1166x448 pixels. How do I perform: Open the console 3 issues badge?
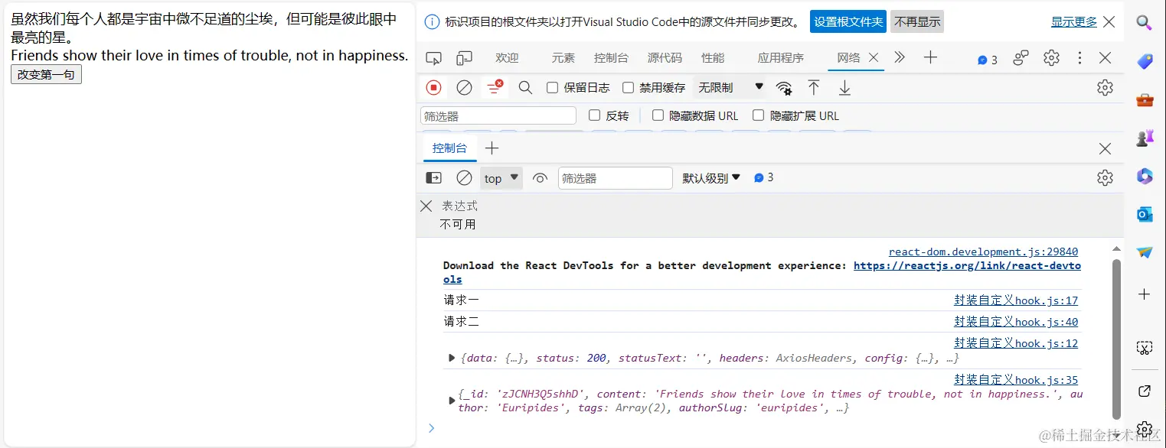click(x=764, y=177)
